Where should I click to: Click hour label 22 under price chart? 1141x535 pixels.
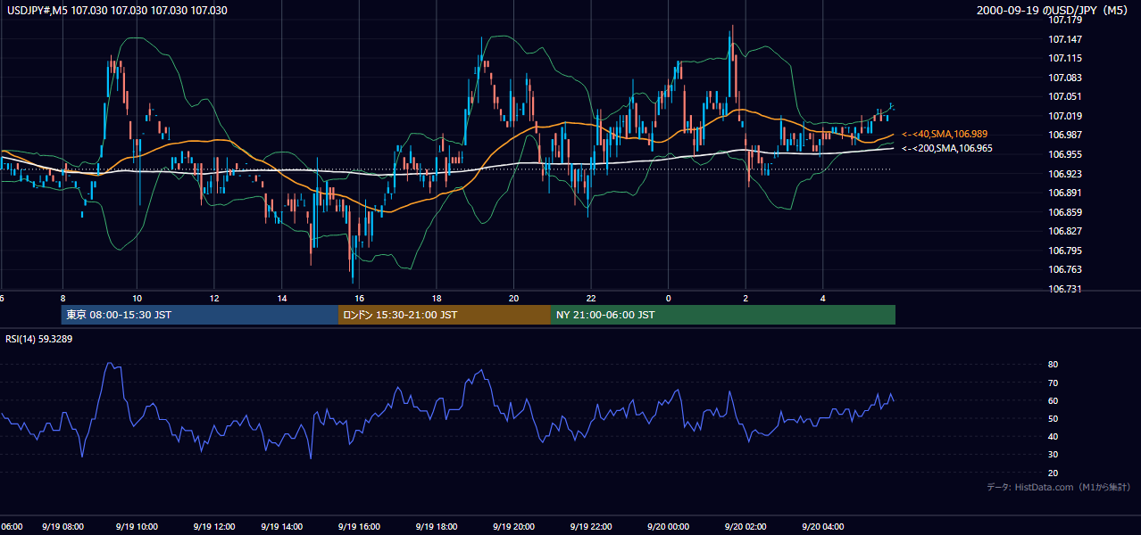click(591, 298)
